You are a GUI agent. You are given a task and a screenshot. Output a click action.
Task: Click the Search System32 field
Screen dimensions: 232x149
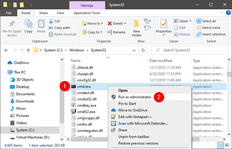point(189,50)
